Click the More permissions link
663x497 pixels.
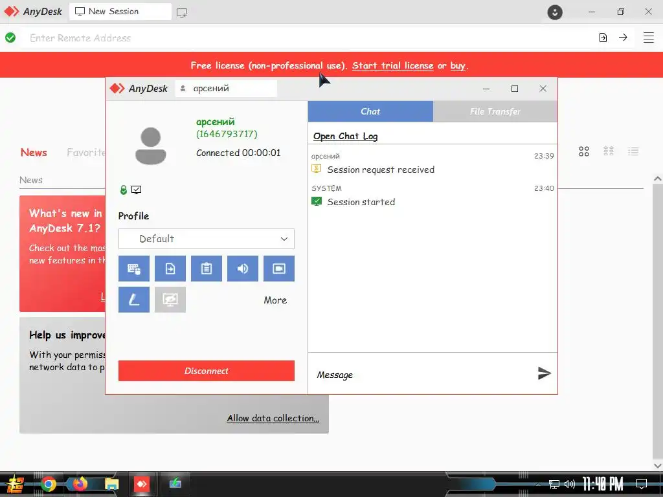275,300
